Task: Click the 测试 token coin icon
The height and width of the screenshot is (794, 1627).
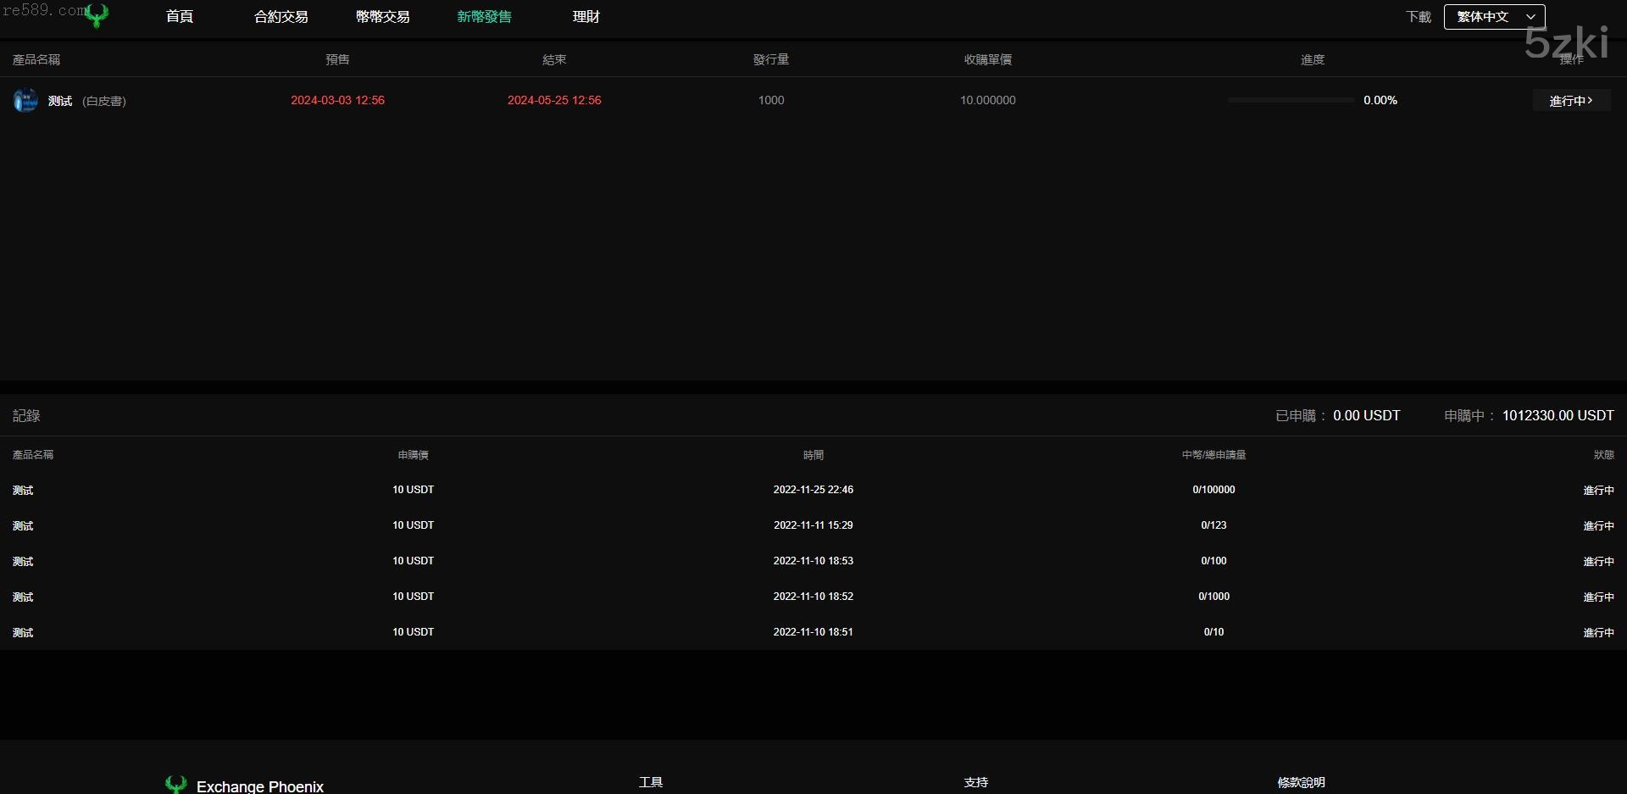Action: coord(25,100)
